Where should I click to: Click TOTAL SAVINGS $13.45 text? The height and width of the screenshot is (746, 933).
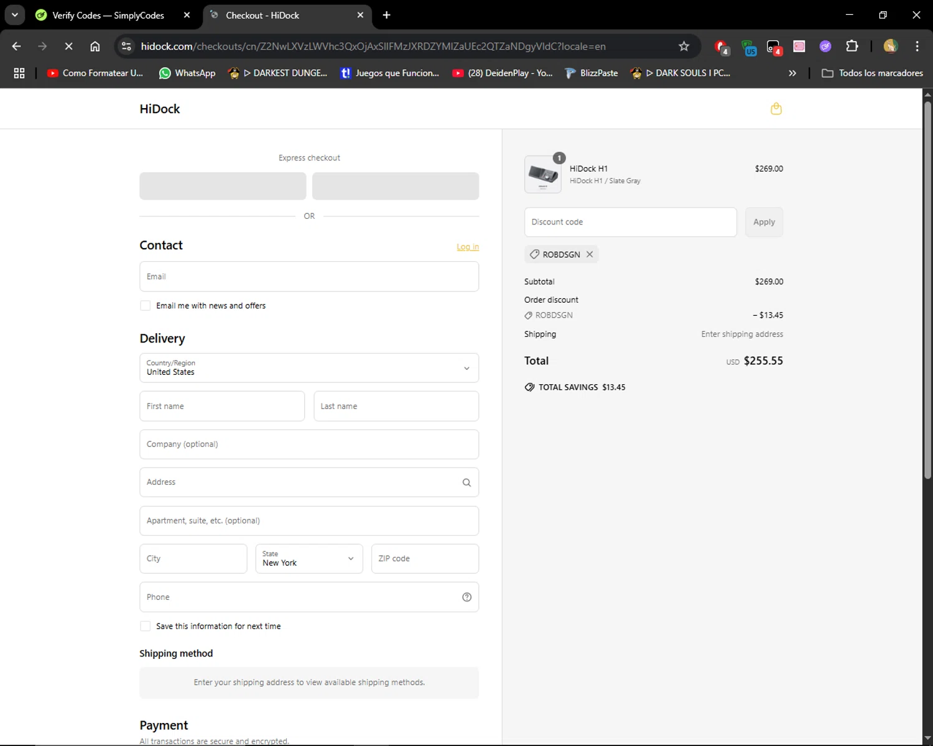pos(582,387)
